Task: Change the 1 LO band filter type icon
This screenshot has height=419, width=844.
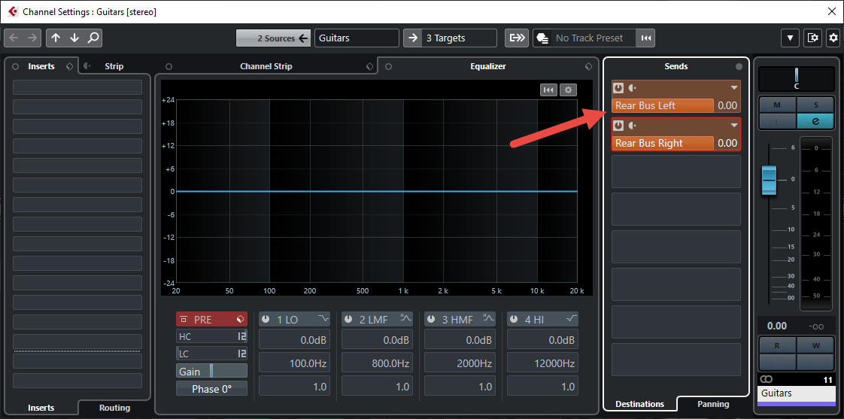Action: (323, 319)
